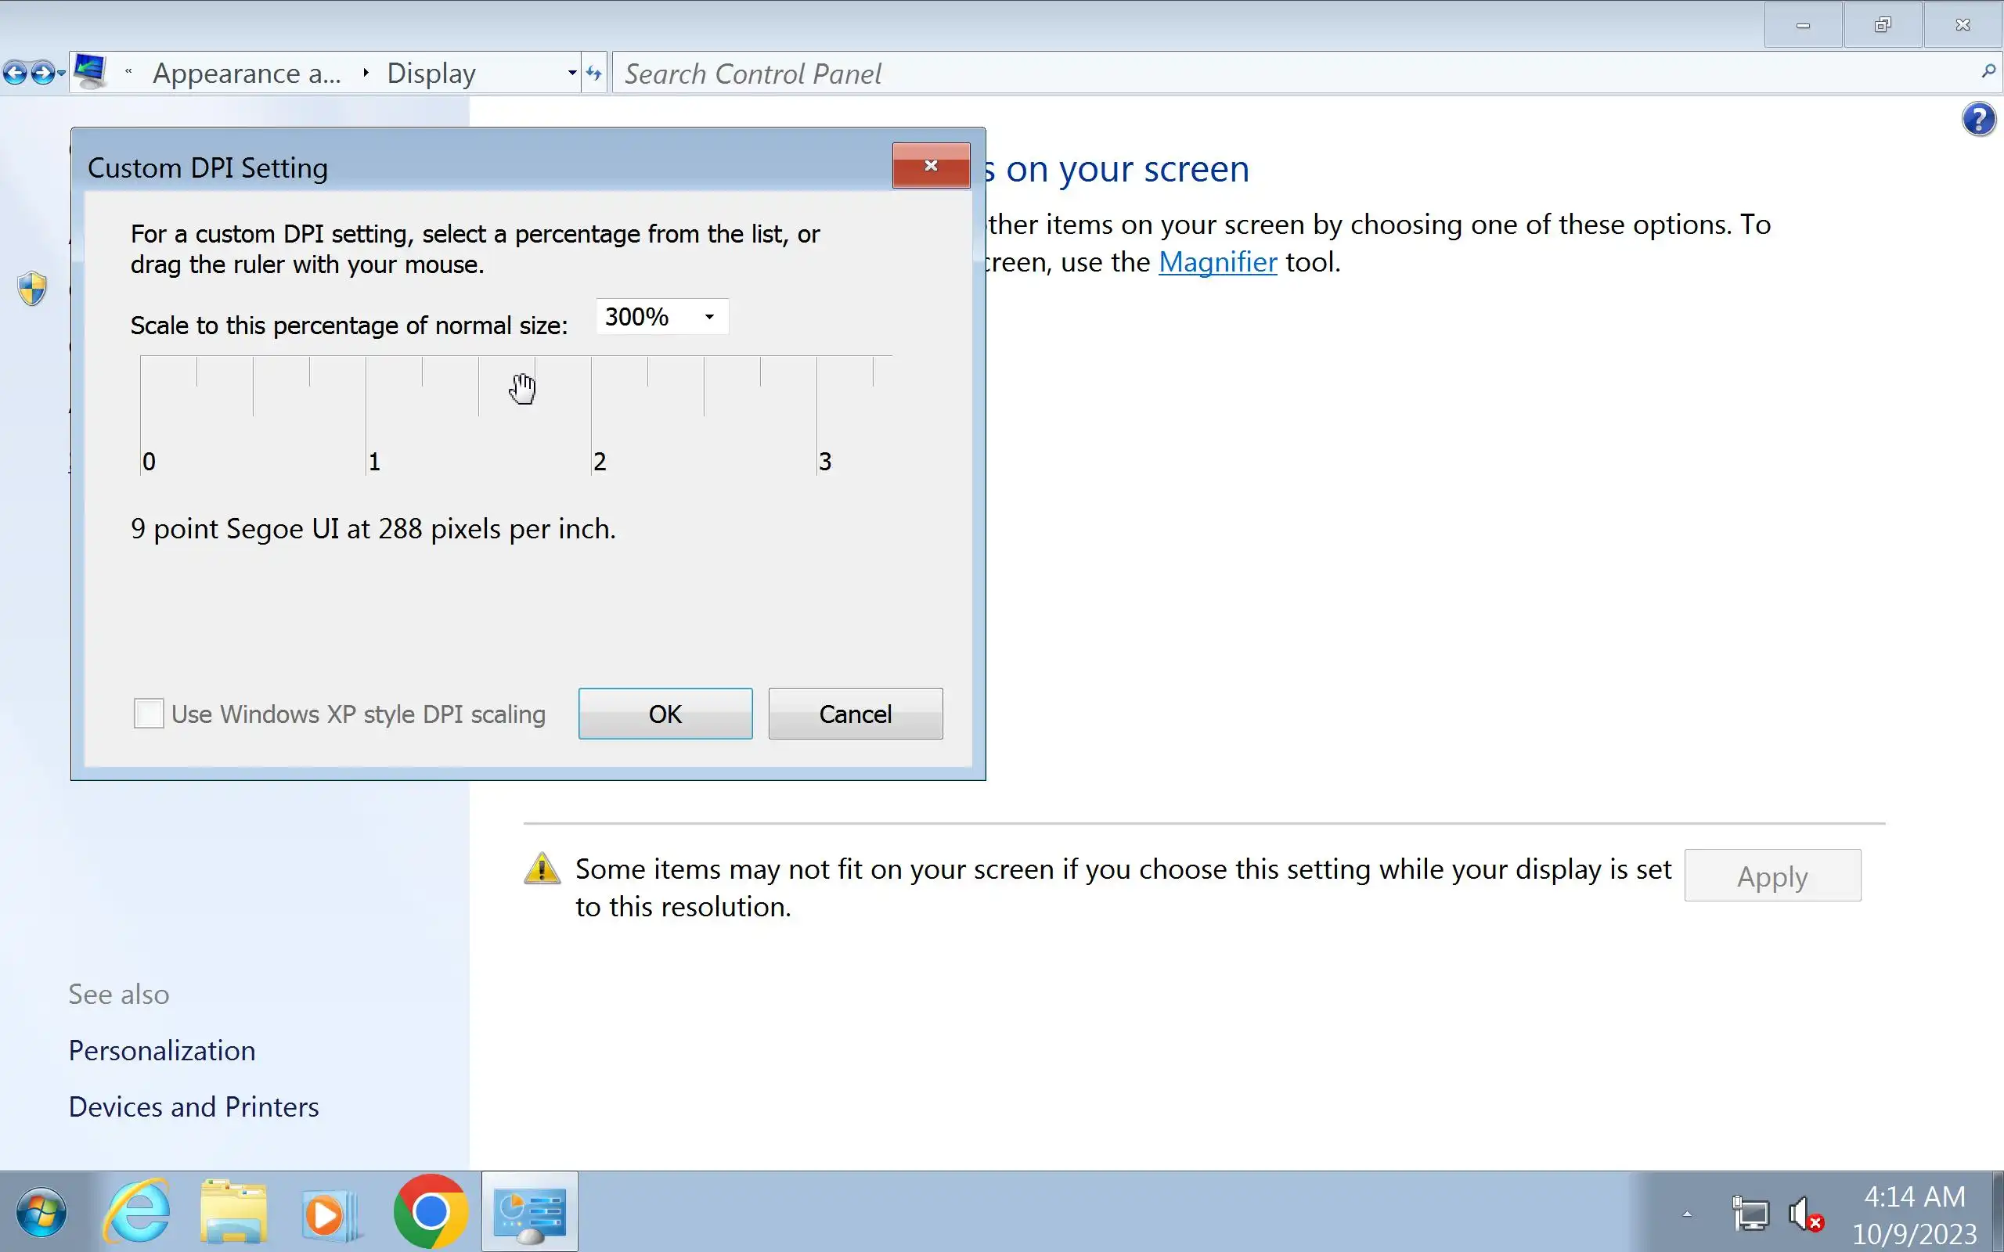Click the Windows Start orb
Screen dimensions: 2004x1252
click(x=41, y=1213)
